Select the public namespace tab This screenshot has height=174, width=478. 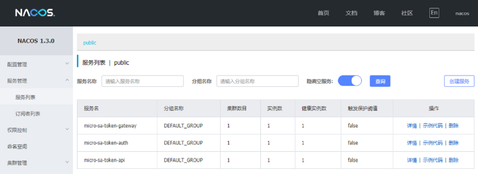pos(90,43)
